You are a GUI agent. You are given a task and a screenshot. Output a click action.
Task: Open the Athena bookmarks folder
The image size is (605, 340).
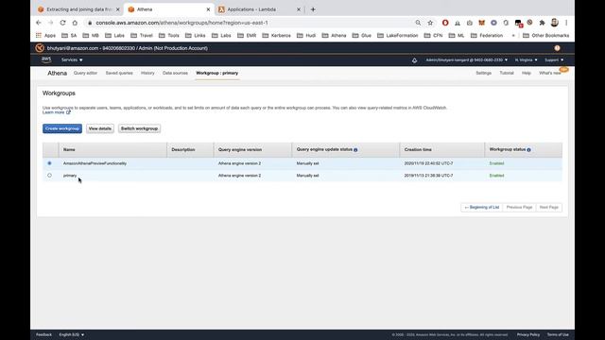(x=334, y=36)
